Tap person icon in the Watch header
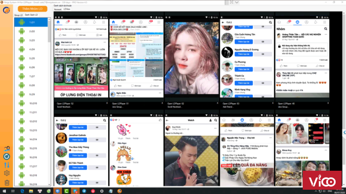346x194 pixels. coord(210,120)
